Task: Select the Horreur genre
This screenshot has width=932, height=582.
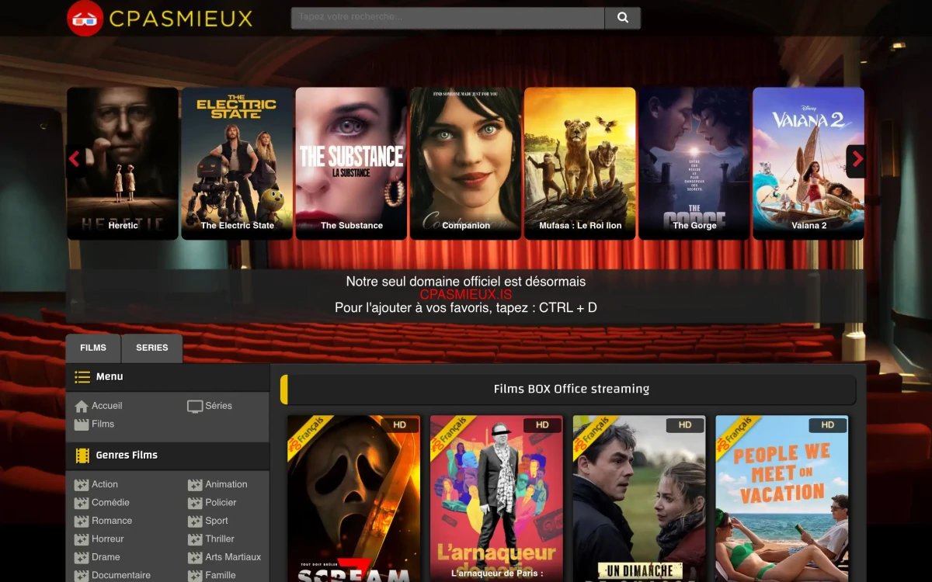Action: pos(108,539)
